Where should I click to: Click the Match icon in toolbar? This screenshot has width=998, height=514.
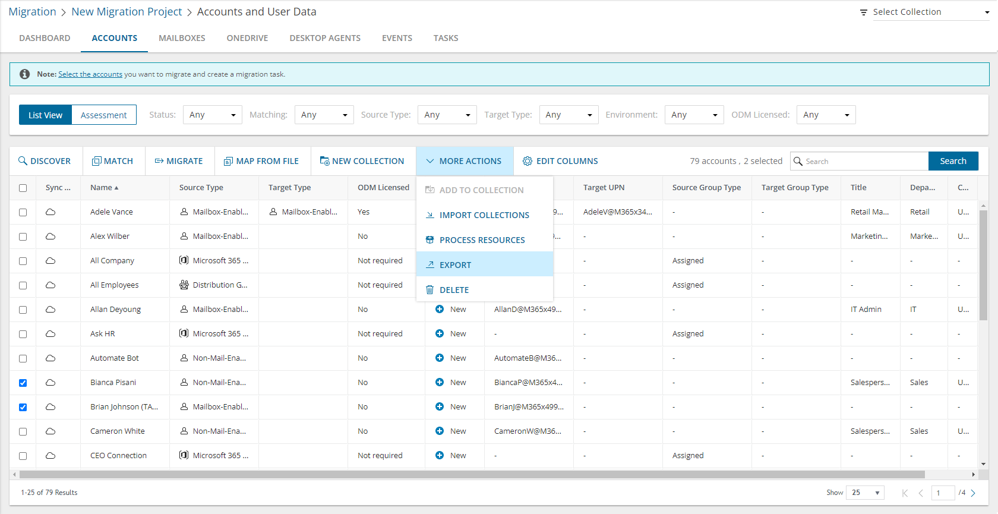pos(96,161)
